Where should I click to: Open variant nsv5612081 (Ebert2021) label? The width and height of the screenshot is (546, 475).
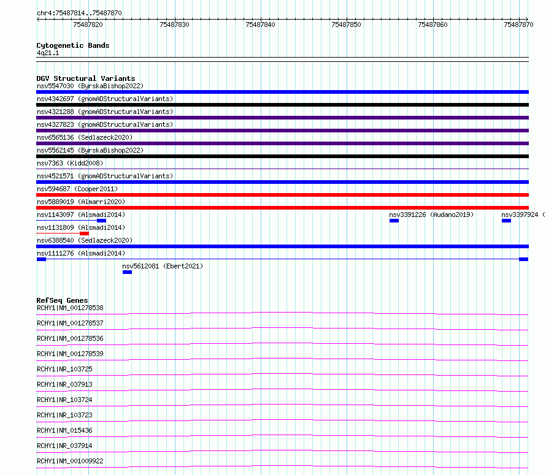click(x=163, y=266)
